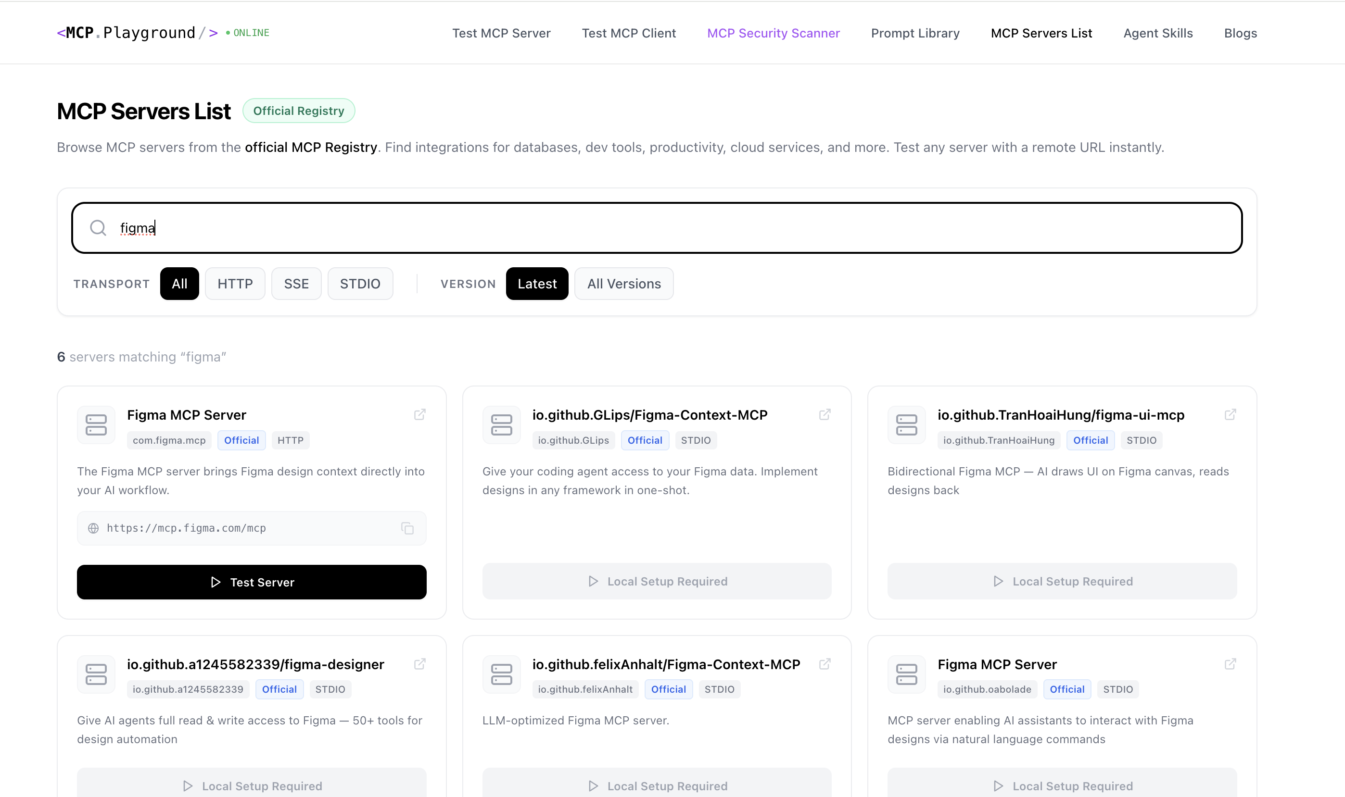
Task: Filter transport by HTTP
Action: click(x=235, y=284)
